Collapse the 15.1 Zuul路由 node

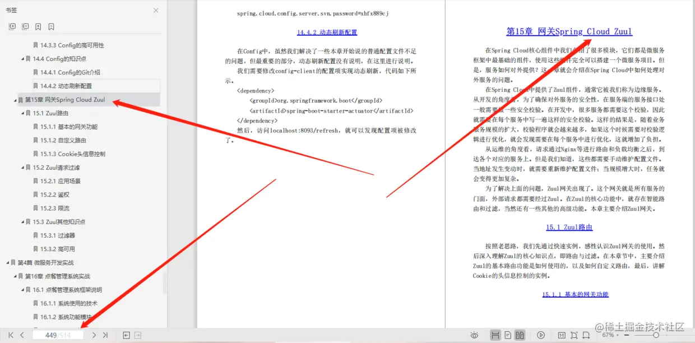pos(23,113)
